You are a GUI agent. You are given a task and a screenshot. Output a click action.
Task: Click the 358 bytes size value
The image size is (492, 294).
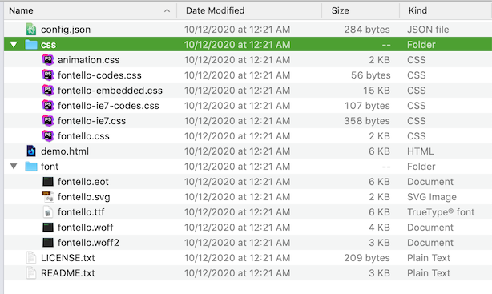367,120
